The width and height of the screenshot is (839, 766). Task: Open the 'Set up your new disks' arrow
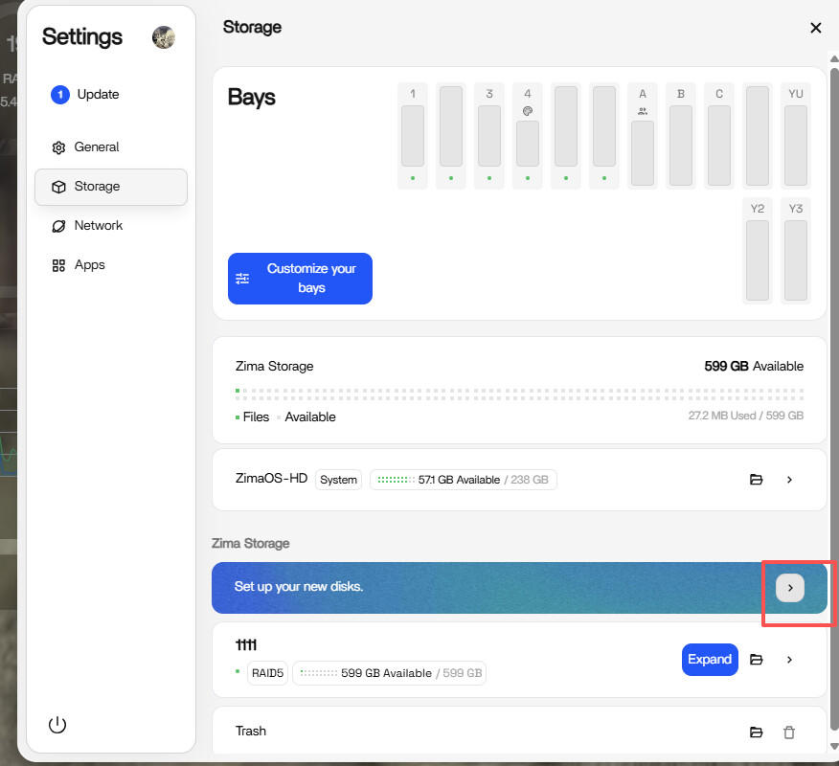(x=790, y=588)
